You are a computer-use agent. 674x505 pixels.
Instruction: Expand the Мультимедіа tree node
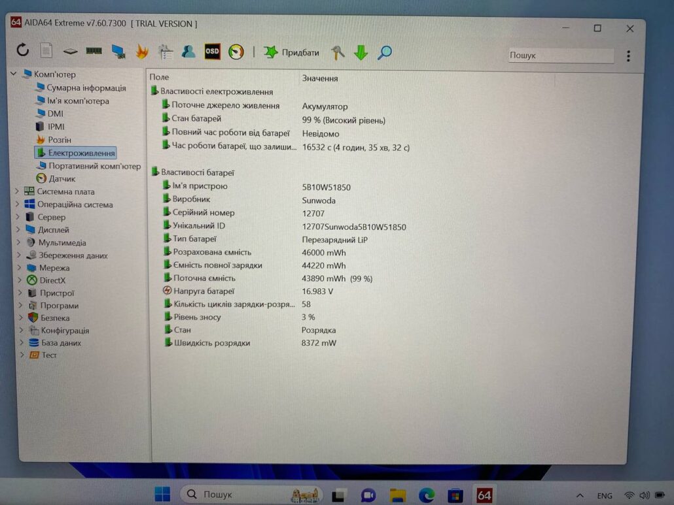pos(19,242)
